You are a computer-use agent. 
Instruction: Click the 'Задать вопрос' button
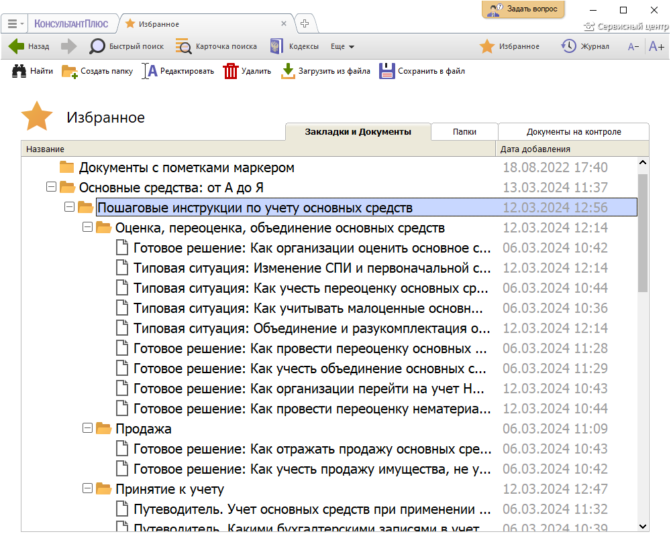pyautogui.click(x=523, y=9)
